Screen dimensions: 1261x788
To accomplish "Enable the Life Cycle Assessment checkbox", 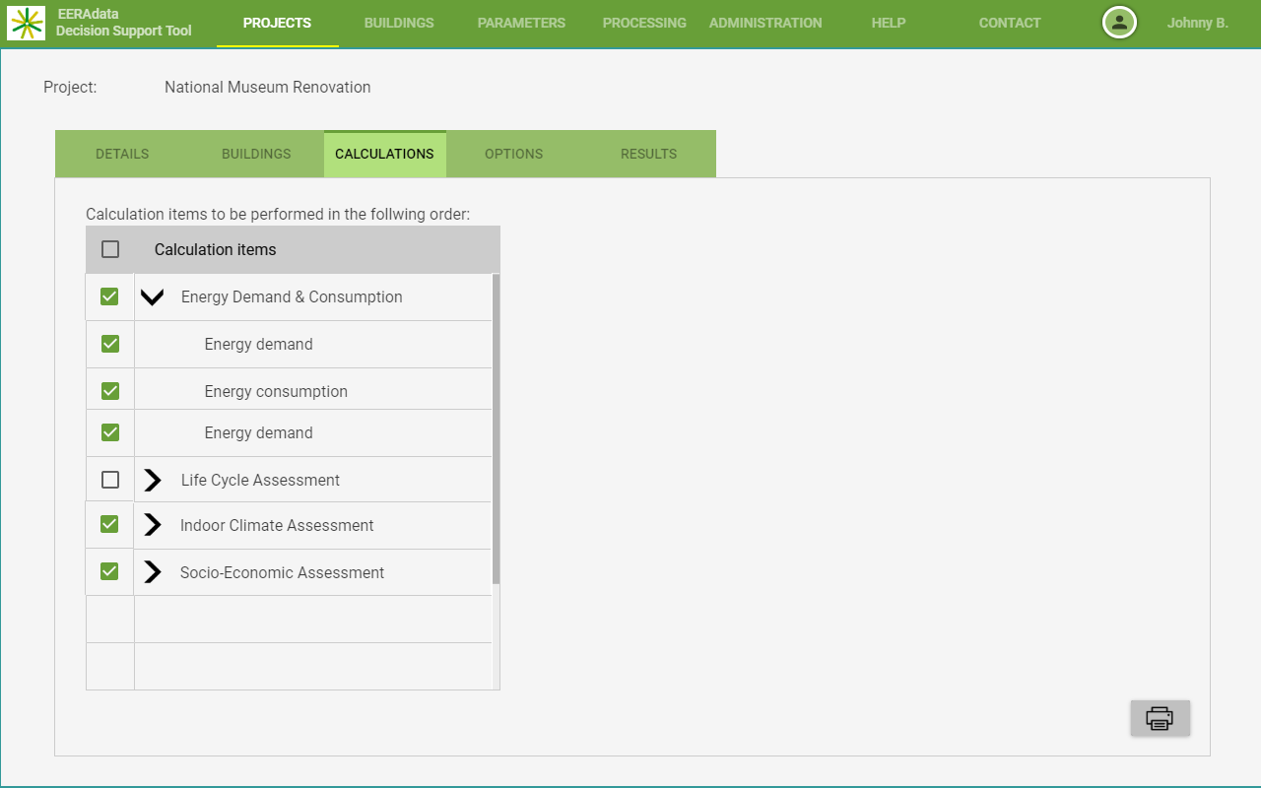I will coord(110,481).
